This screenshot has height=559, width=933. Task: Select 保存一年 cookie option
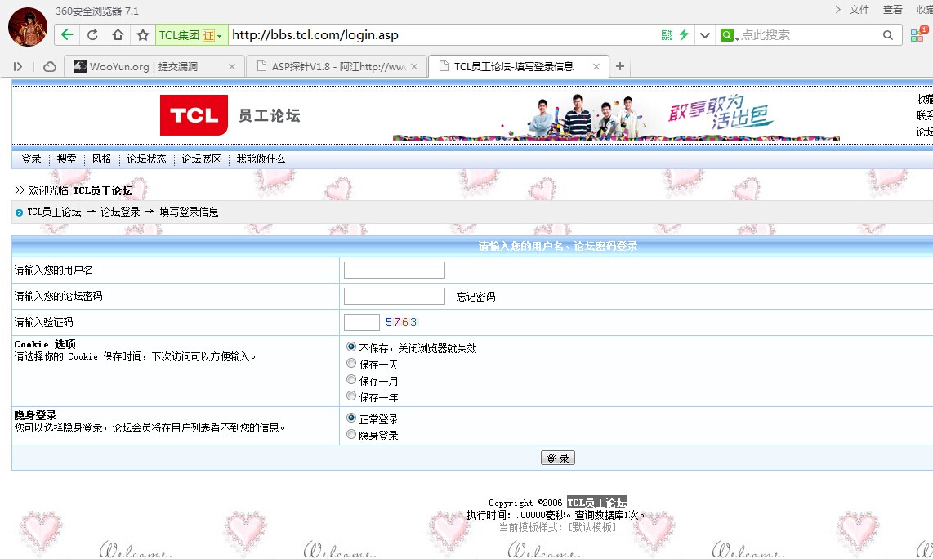[351, 396]
